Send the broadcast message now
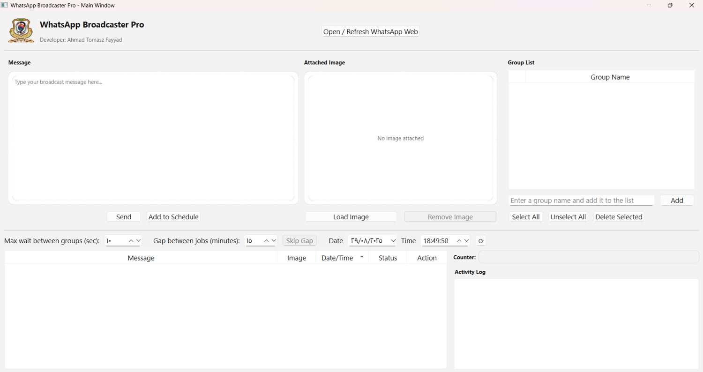Viewport: 703px width, 372px height. coord(124,217)
